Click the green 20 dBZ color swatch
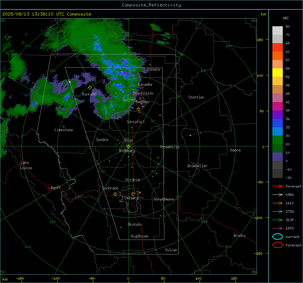 [277, 140]
